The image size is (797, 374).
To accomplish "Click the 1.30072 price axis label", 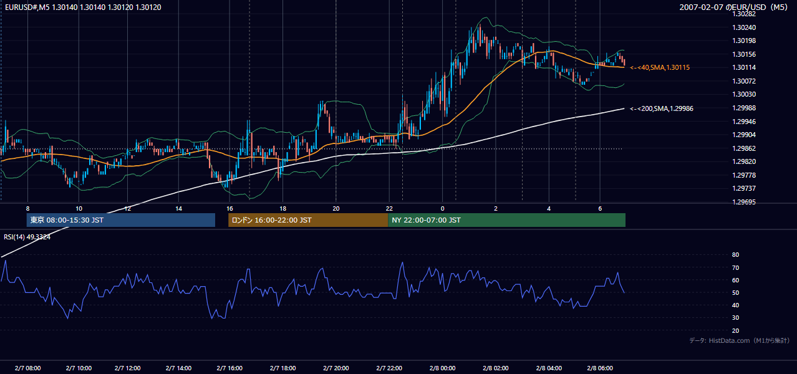I will 744,81.
